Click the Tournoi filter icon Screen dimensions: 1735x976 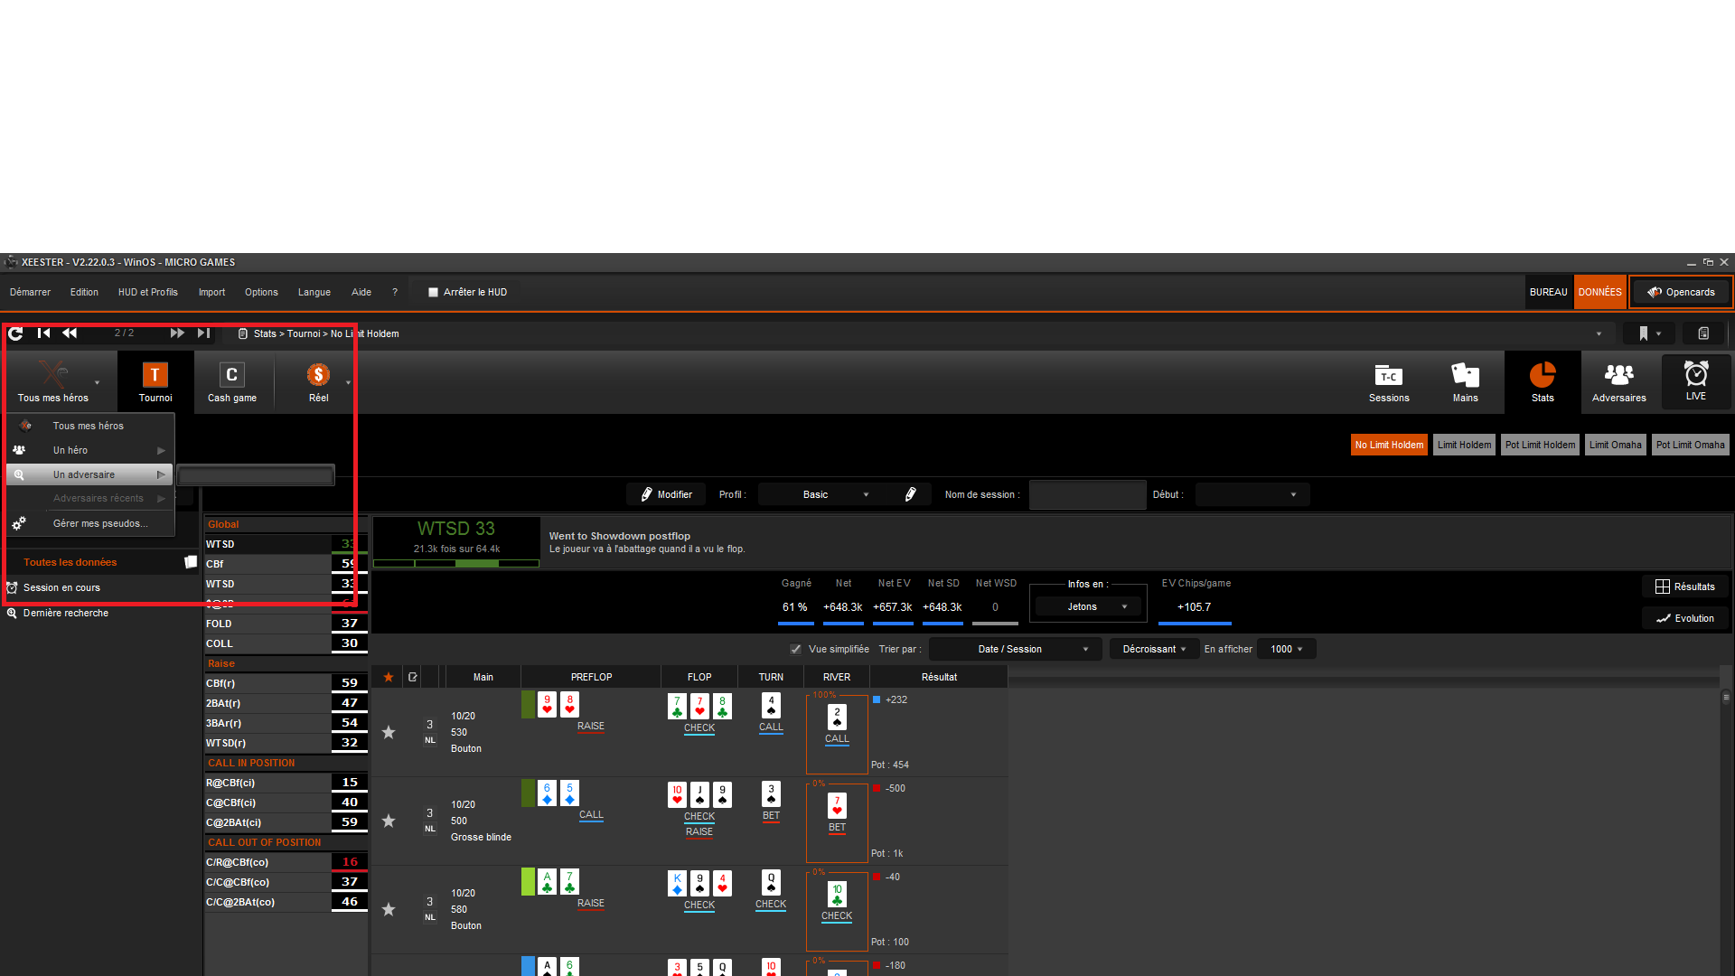tap(155, 375)
